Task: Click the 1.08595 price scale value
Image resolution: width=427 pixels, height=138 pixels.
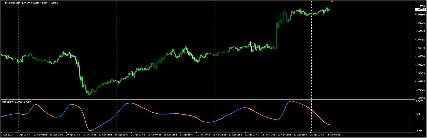Action: 420,82
